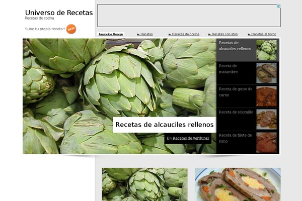This screenshot has height=201, width=302.
Task: Open the Recetas de verduras category link
Action: tap(191, 138)
